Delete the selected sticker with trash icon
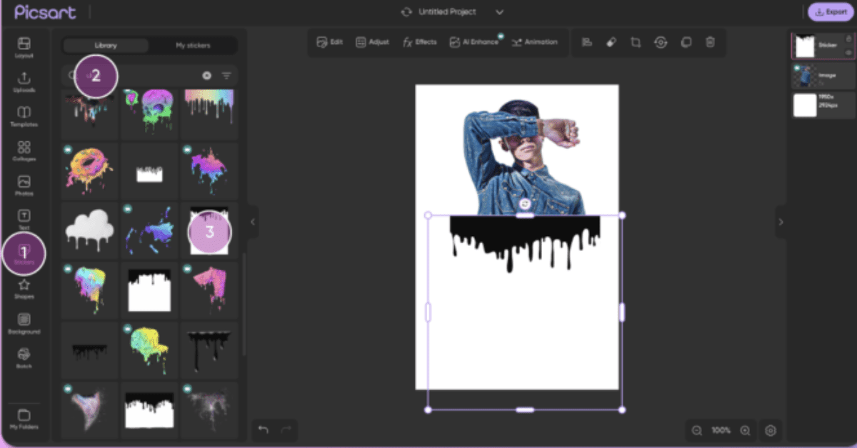Image resolution: width=857 pixels, height=448 pixels. [x=710, y=42]
